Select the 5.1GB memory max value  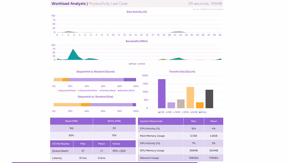tap(193, 136)
